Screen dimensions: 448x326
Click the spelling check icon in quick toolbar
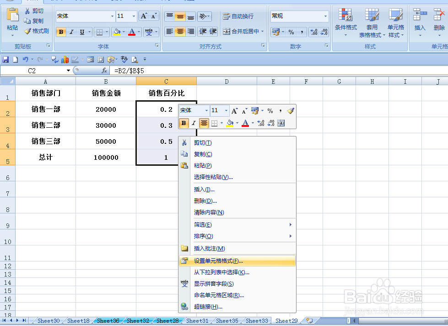[x=124, y=60]
